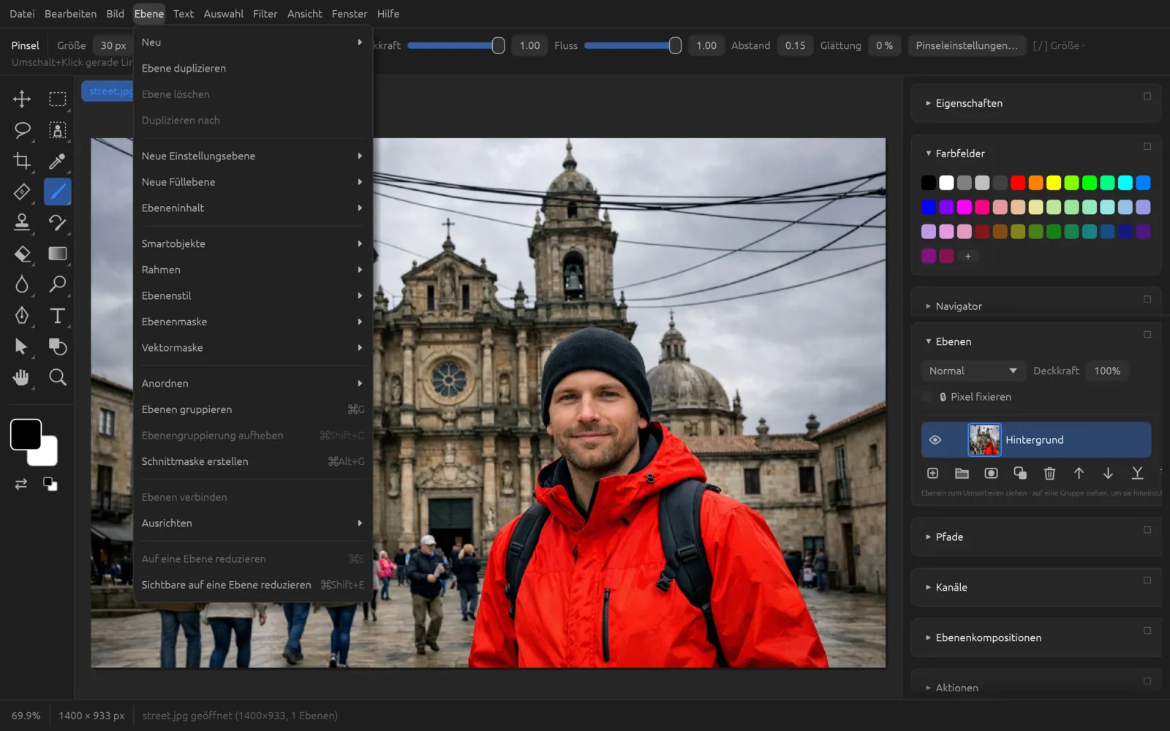Hide the Hintergrund layer eye icon

point(935,440)
